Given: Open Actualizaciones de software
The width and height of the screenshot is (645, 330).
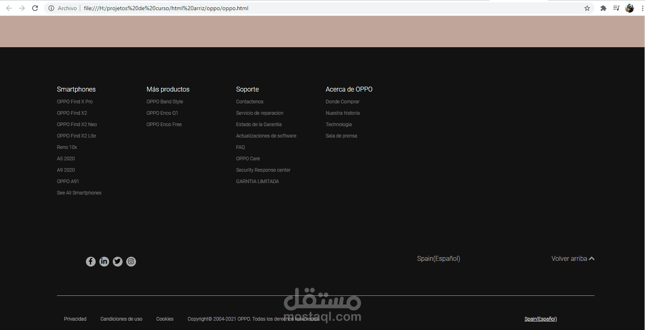Looking at the screenshot, I should click(x=266, y=136).
